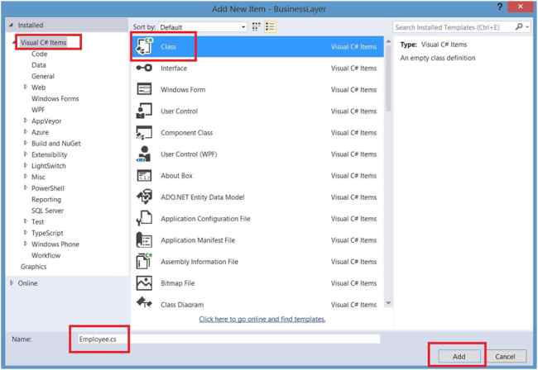Click the Bitmap File template icon
The height and width of the screenshot is (370, 538).
(144, 283)
